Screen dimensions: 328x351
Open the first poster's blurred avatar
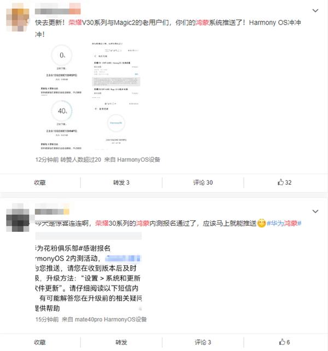(x=17, y=17)
